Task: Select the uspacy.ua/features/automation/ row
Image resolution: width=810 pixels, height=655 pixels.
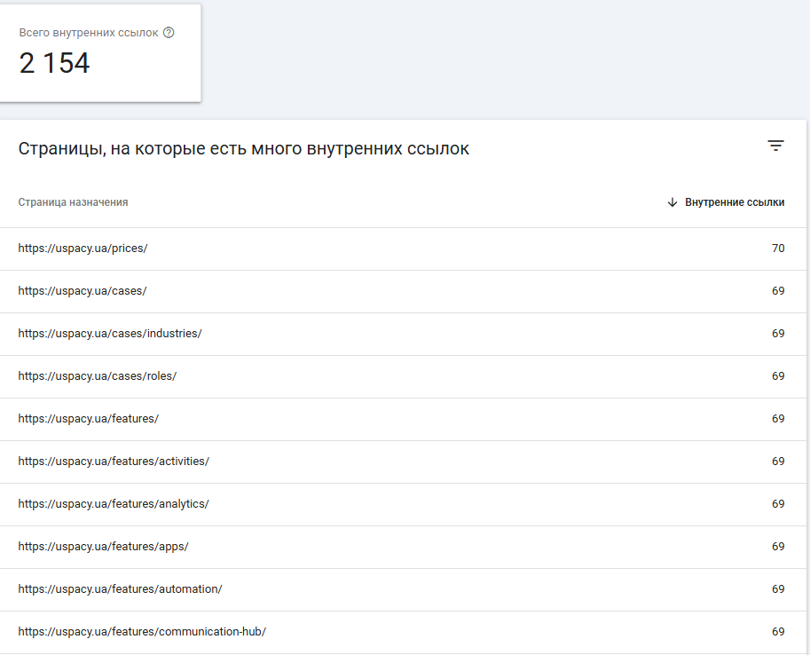Action: 403,590
